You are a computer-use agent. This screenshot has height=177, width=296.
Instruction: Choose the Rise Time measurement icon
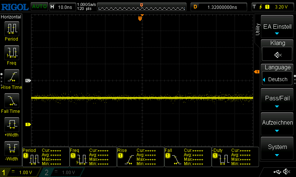(x=11, y=76)
